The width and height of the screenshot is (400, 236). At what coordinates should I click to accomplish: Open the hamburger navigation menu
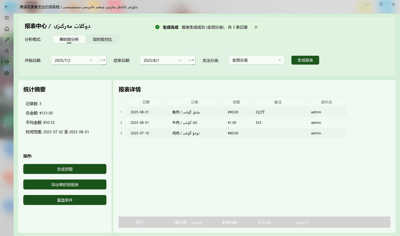pyautogui.click(x=7, y=18)
